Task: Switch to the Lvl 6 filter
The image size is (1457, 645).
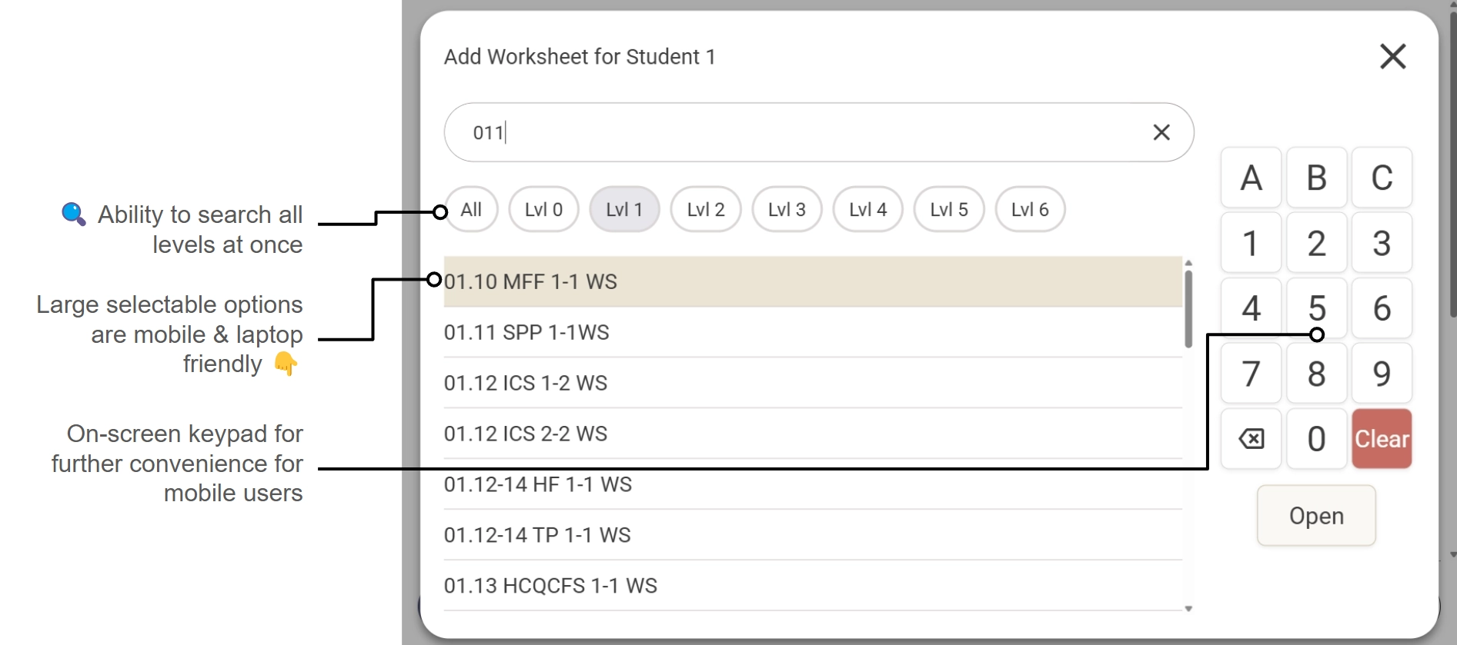Action: coord(1030,209)
